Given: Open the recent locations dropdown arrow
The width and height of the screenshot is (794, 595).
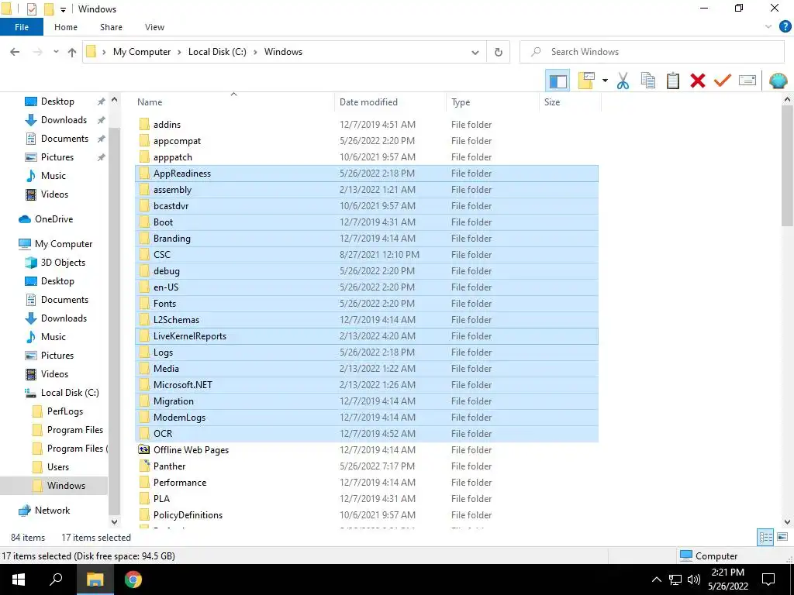Looking at the screenshot, I should [x=56, y=52].
